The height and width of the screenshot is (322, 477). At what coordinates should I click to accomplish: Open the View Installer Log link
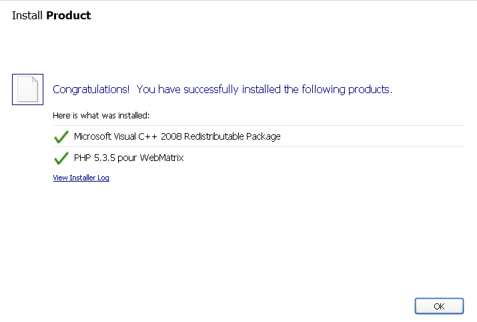click(81, 178)
